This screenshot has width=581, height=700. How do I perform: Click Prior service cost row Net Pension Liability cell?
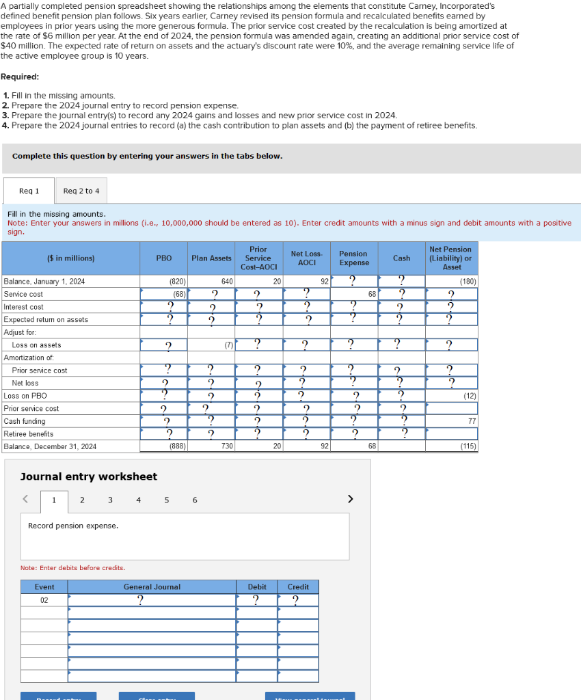click(451, 408)
